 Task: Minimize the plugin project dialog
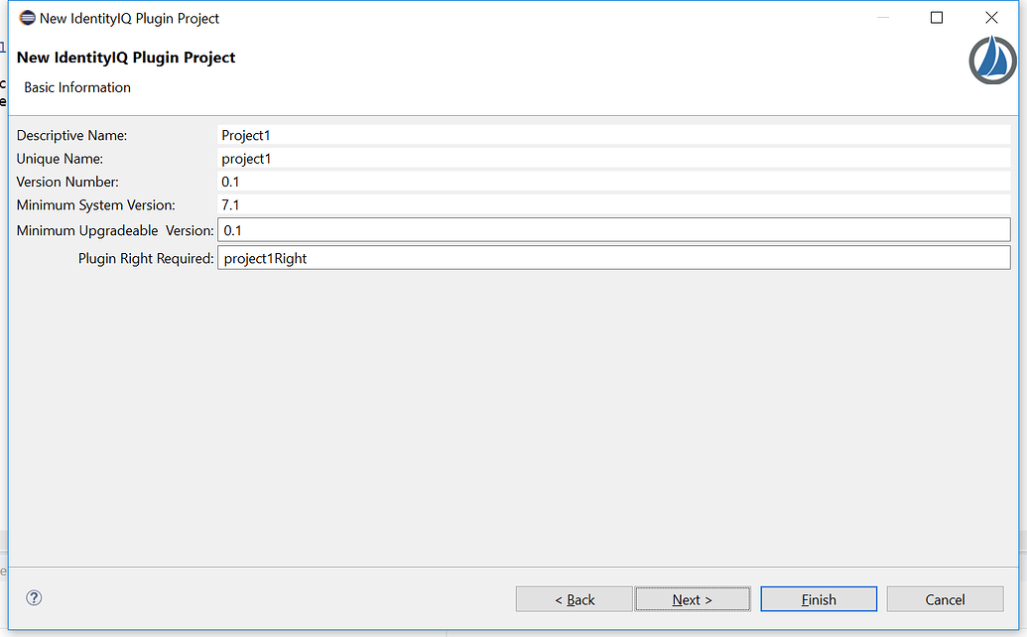click(x=882, y=17)
